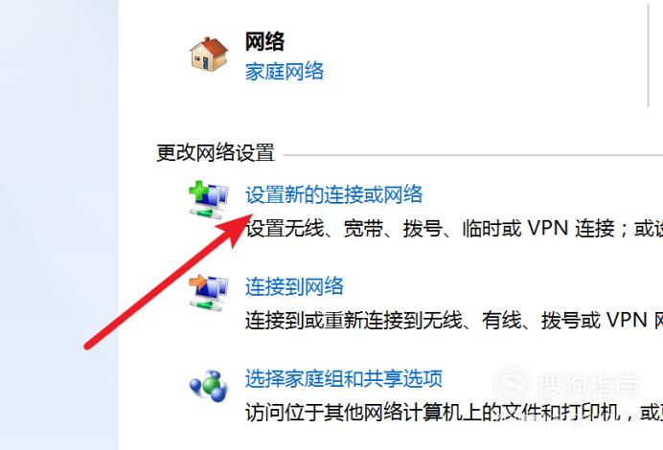The height and width of the screenshot is (450, 663).
Task: Select the bold 网络 network name
Action: pyautogui.click(x=264, y=41)
